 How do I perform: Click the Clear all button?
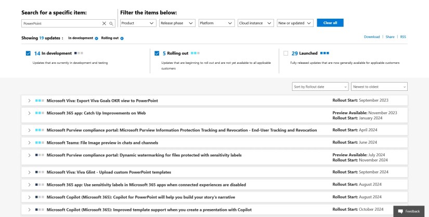[330, 23]
